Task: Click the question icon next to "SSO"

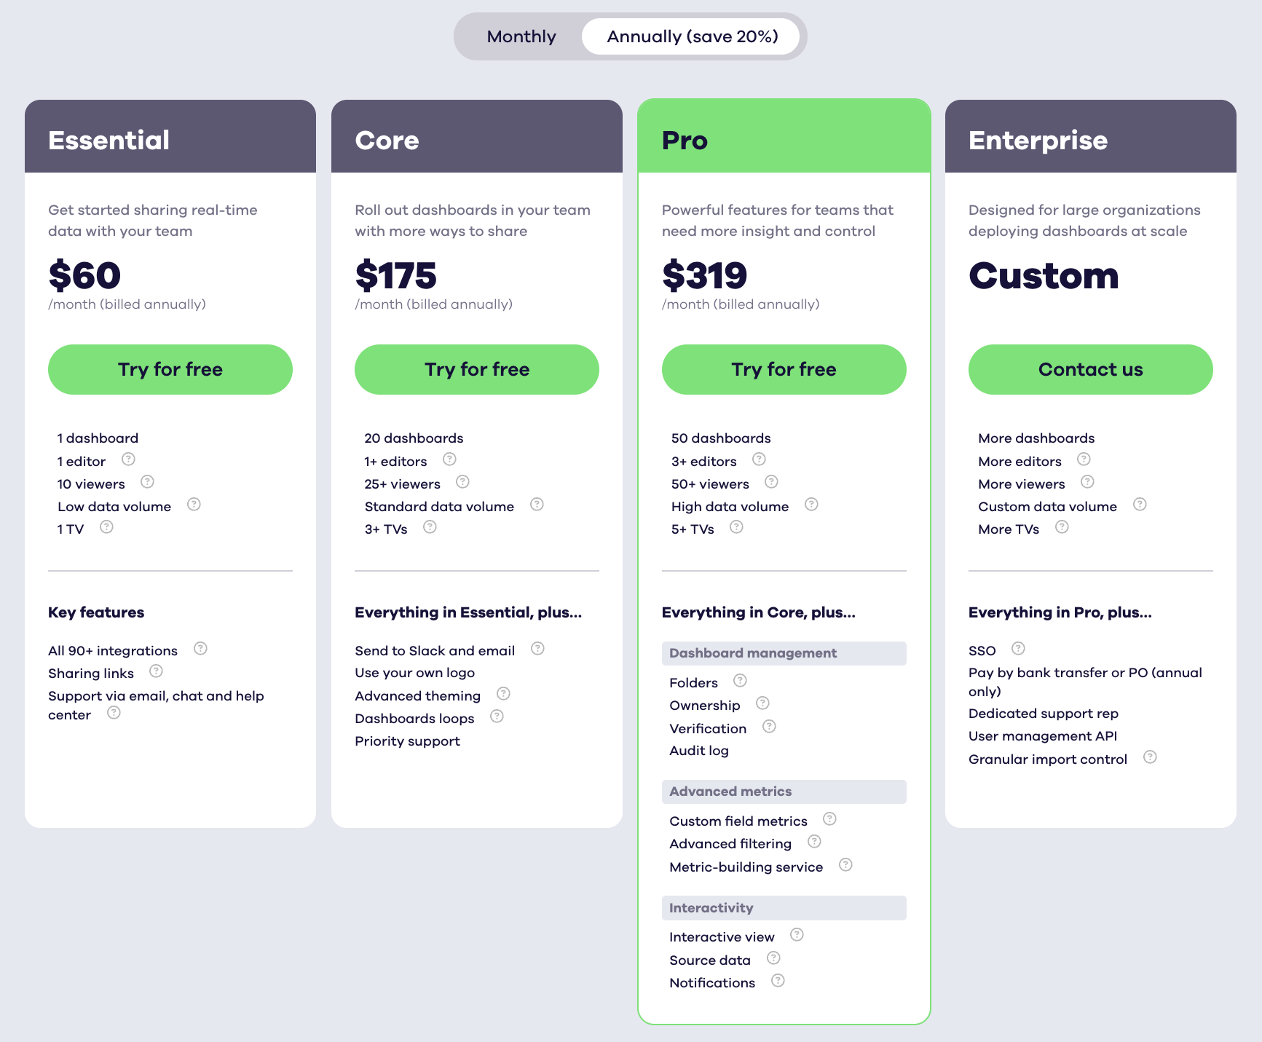Action: point(1018,648)
